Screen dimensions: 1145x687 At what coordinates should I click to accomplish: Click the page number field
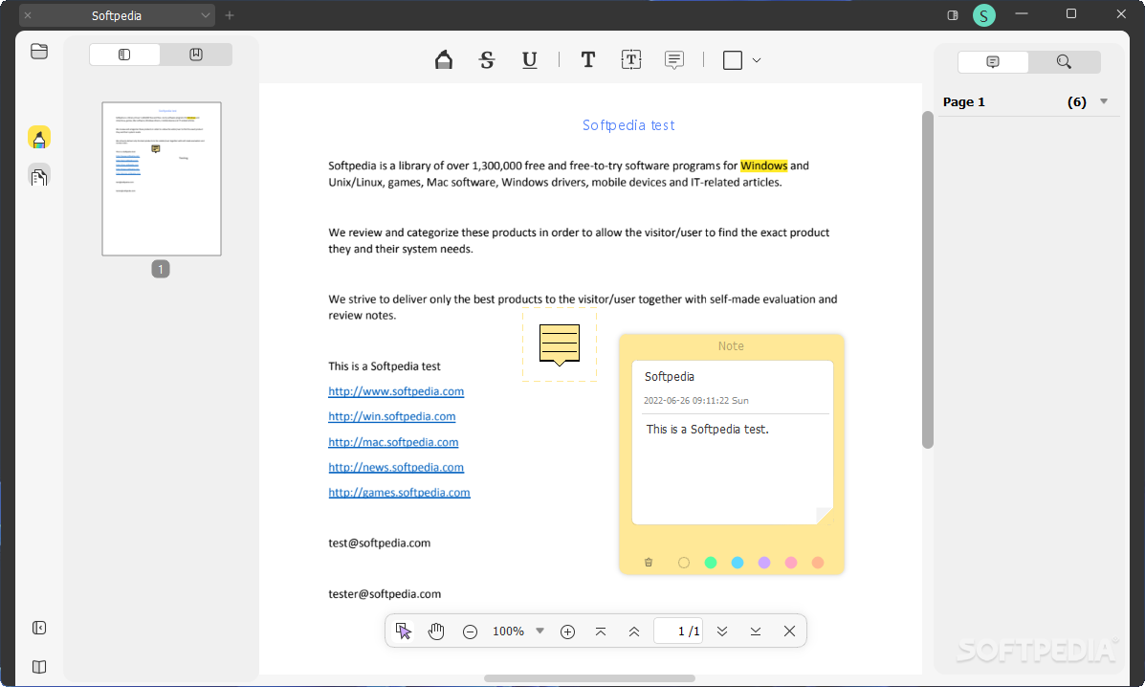[x=678, y=631]
